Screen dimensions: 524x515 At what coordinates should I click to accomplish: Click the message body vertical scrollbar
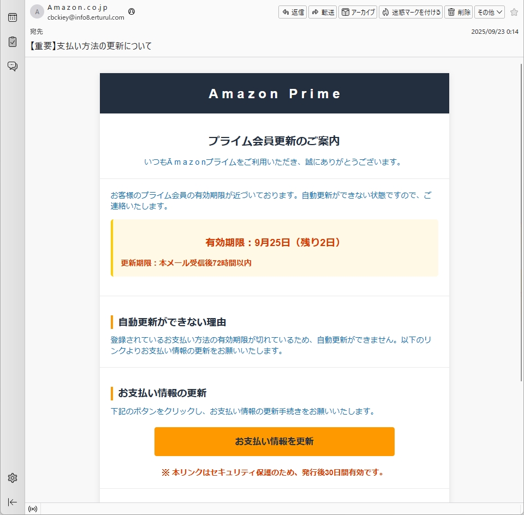click(x=521, y=218)
